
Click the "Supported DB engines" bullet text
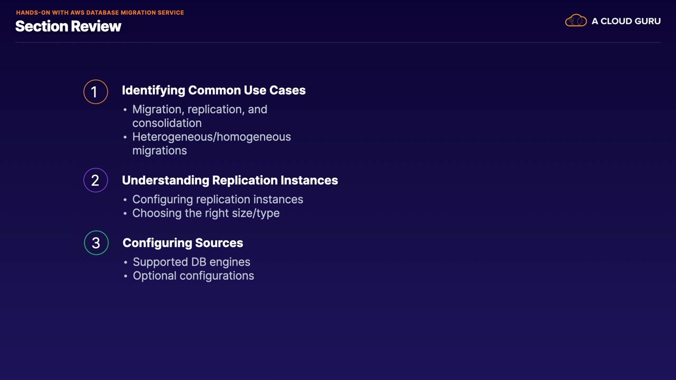coord(191,262)
